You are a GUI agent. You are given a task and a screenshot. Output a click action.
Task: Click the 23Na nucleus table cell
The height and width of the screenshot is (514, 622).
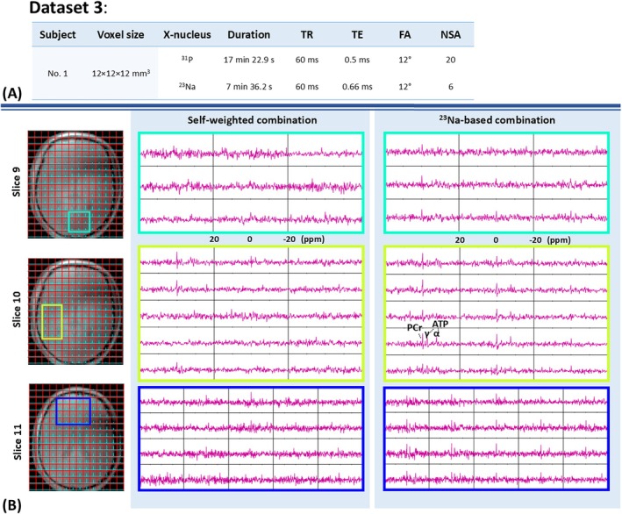[187, 86]
